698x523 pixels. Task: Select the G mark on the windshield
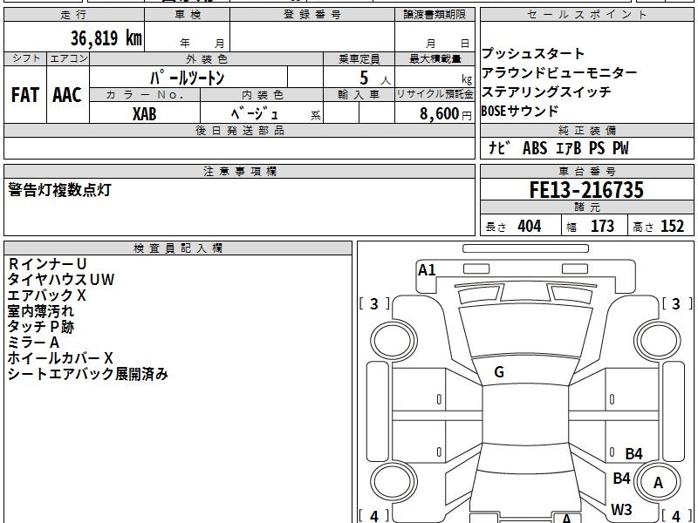click(499, 372)
